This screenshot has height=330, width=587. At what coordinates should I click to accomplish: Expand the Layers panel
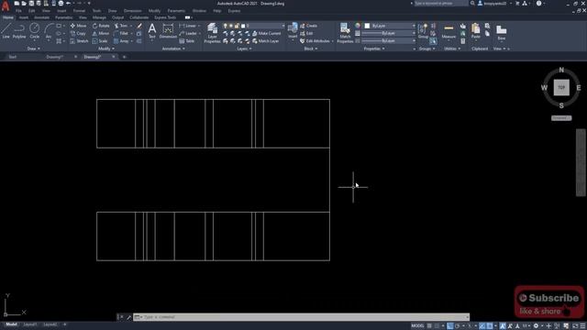pyautogui.click(x=244, y=49)
